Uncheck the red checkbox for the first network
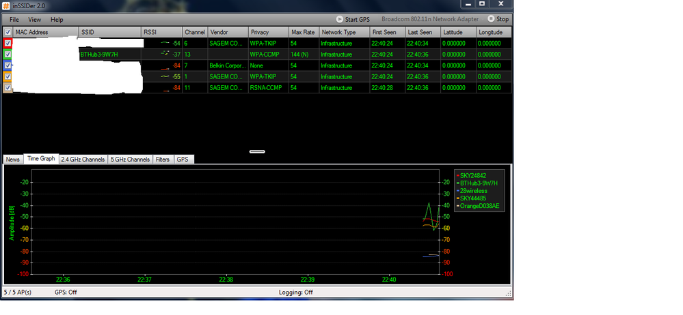 pyautogui.click(x=8, y=43)
